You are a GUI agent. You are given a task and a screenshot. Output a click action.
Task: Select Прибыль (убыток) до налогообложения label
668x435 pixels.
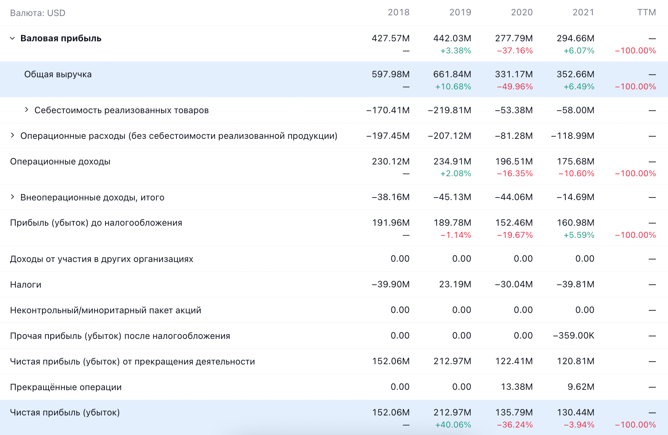pos(96,223)
